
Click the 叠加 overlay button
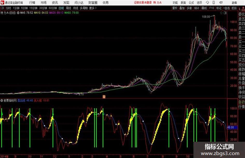[x=182, y=8]
